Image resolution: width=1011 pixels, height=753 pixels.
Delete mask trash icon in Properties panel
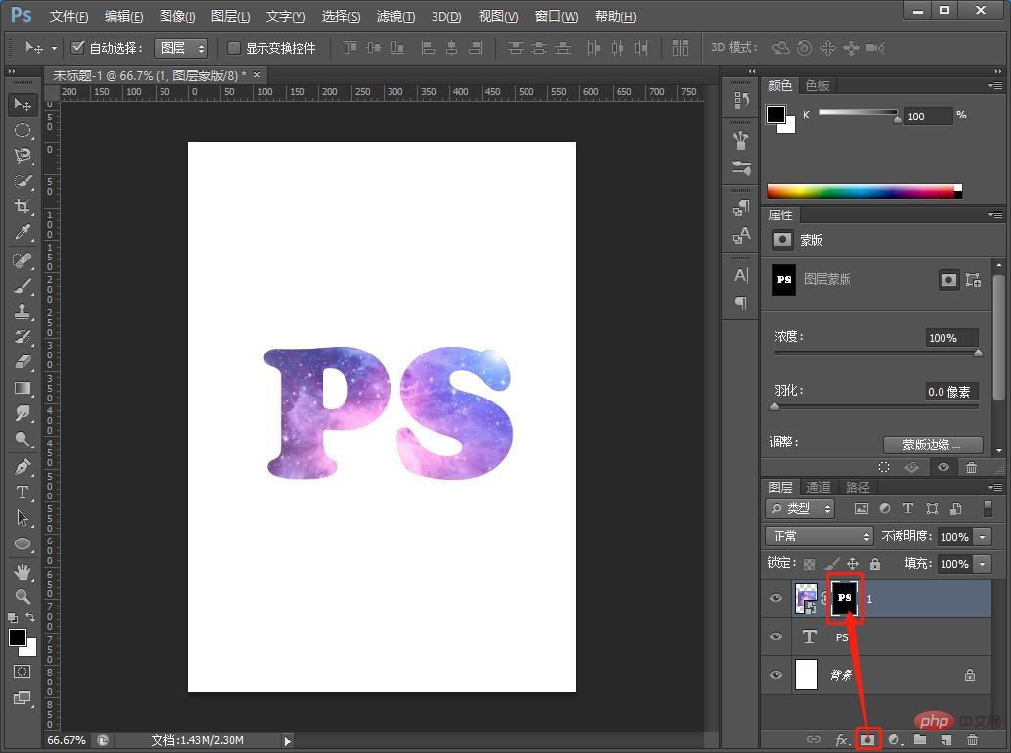point(972,467)
